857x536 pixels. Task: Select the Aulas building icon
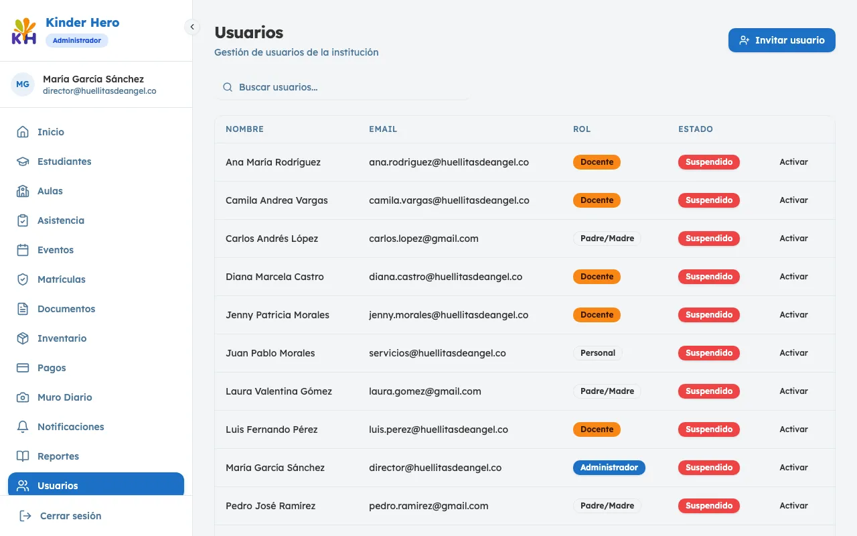point(23,191)
